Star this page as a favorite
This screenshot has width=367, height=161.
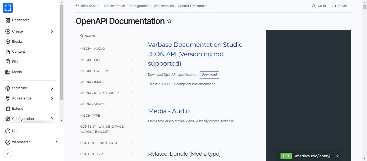[169, 21]
